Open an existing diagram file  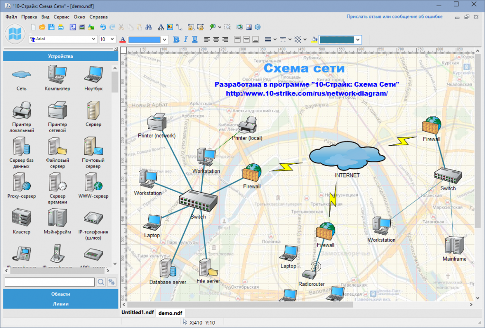pyautogui.click(x=42, y=27)
